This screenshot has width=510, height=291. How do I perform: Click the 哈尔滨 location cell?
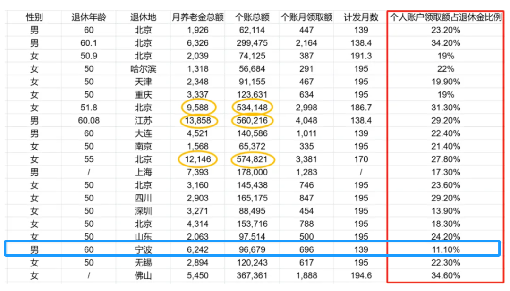tap(144, 69)
